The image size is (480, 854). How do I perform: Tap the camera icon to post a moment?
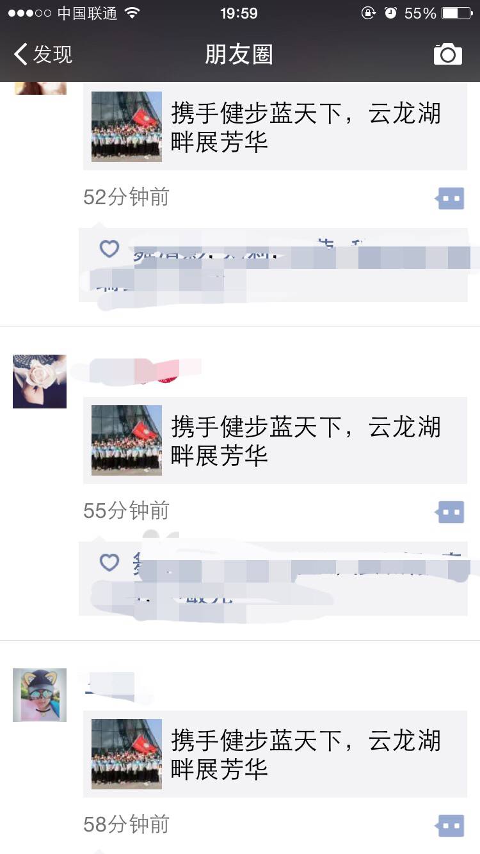(448, 54)
